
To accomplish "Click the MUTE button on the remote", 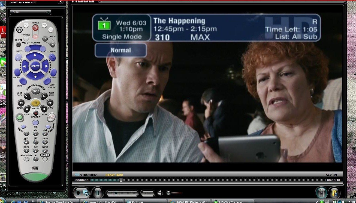I will tap(18, 57).
